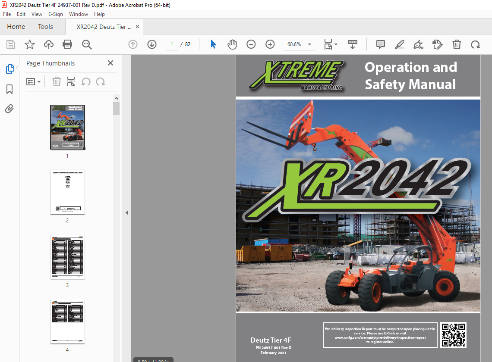
Task: Open the Edit menu
Action: (x=21, y=14)
